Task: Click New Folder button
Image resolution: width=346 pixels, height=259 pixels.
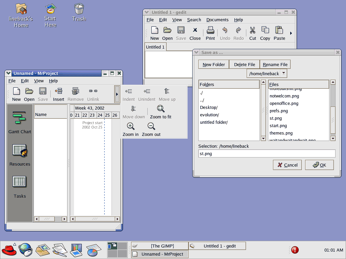Action: click(x=214, y=64)
